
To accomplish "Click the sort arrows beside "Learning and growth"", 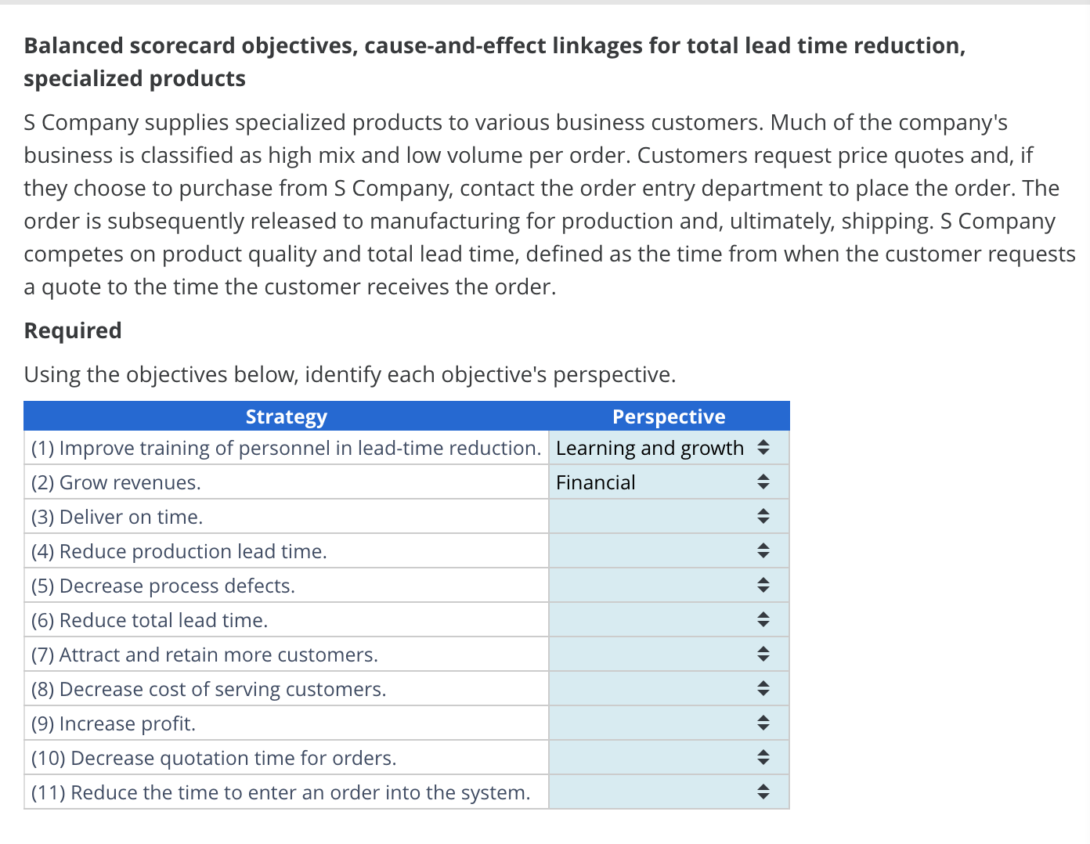I will point(763,447).
